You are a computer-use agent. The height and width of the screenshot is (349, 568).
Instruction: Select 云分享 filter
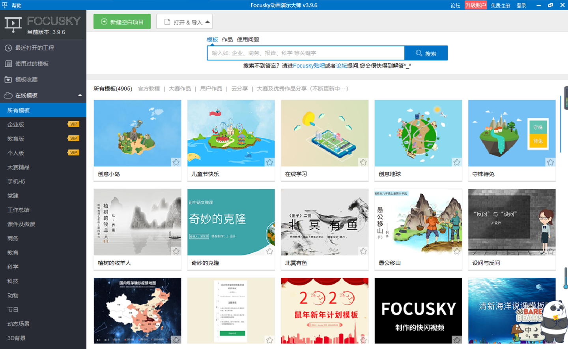(239, 89)
